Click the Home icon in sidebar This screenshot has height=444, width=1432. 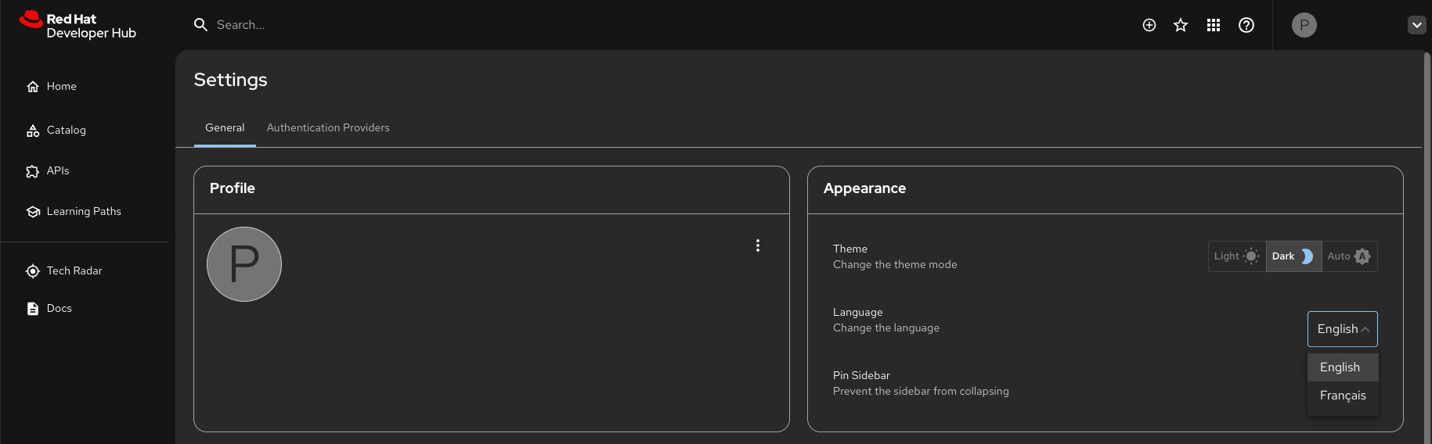click(x=33, y=87)
